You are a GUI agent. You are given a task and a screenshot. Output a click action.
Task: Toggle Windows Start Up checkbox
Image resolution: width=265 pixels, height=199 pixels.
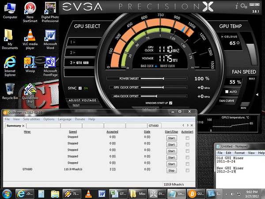click(170, 103)
